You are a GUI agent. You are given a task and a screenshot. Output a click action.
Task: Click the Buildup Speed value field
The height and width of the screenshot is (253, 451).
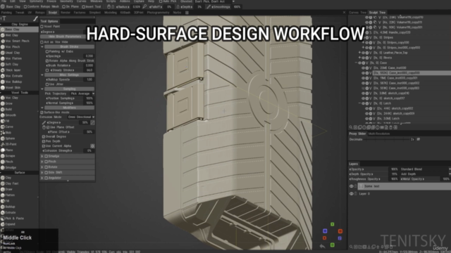tap(89, 79)
